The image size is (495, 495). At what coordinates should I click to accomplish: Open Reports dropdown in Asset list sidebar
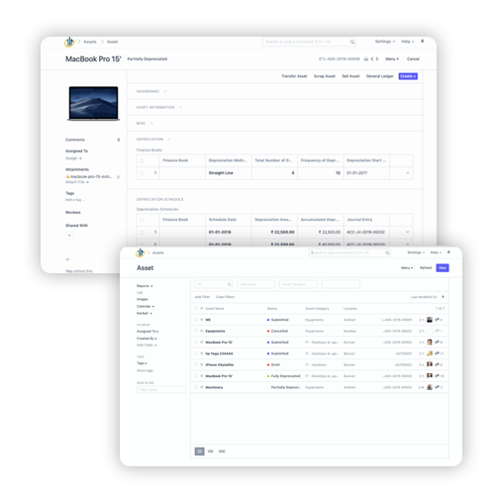coord(145,286)
